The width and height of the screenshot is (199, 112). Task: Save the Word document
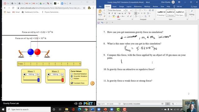click(x=99, y=23)
